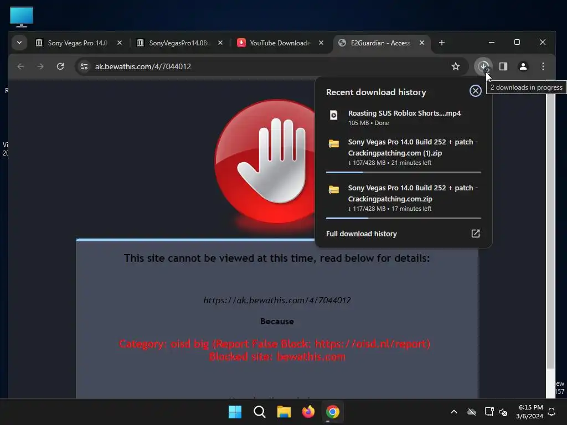Open clock and calendar at 6:15 PM

[530, 412]
